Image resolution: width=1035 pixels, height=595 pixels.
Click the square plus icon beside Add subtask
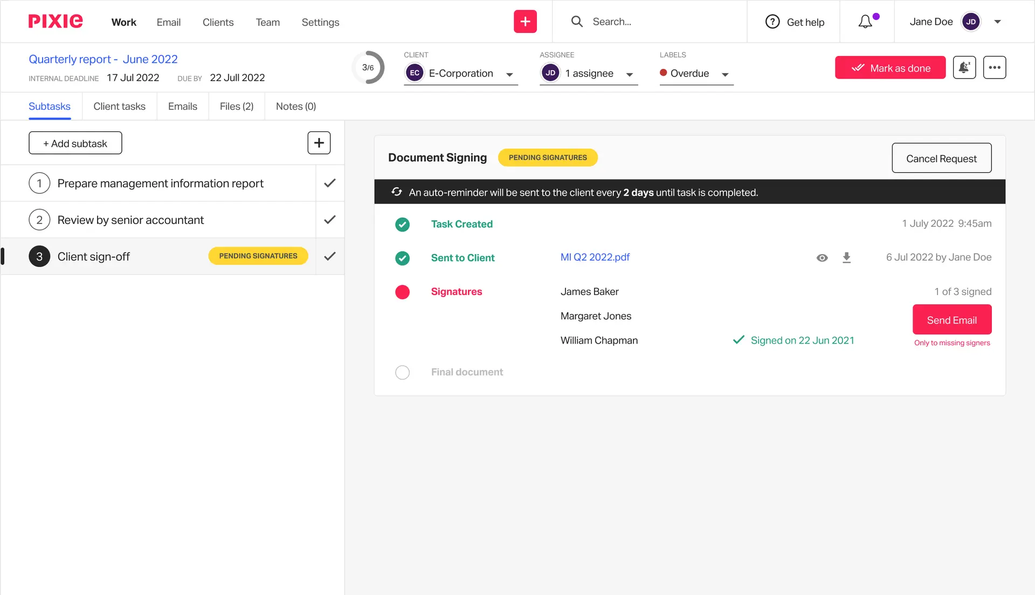pyautogui.click(x=319, y=143)
